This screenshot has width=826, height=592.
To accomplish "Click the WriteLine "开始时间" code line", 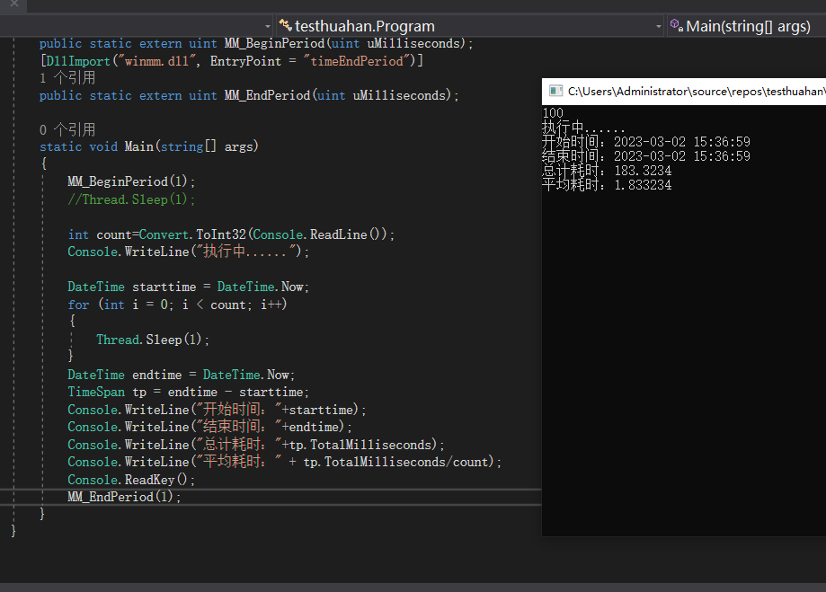I will [x=217, y=410].
